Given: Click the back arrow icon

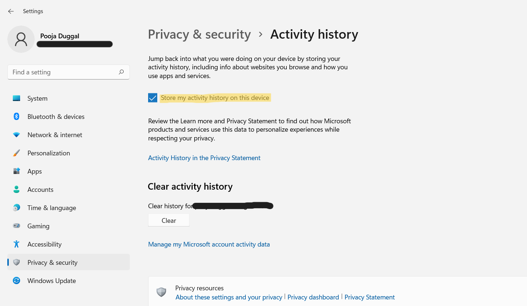Looking at the screenshot, I should [x=11, y=11].
